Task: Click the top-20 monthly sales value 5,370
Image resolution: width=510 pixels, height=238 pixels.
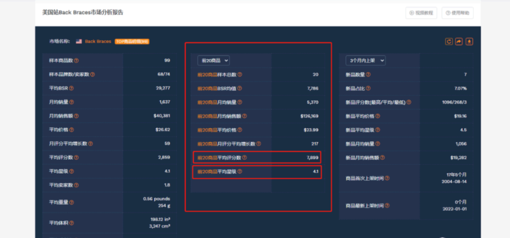Action: click(313, 102)
